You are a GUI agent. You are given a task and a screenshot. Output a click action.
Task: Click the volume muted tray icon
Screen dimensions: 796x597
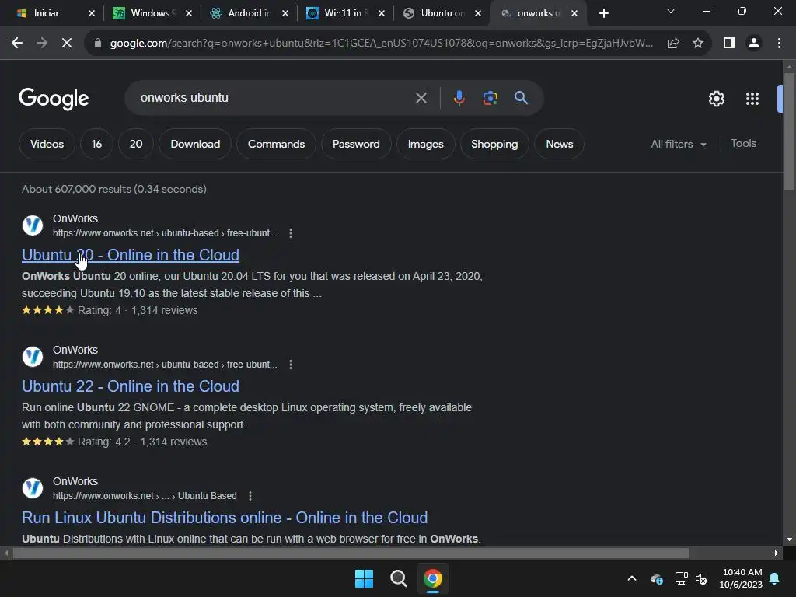click(701, 578)
